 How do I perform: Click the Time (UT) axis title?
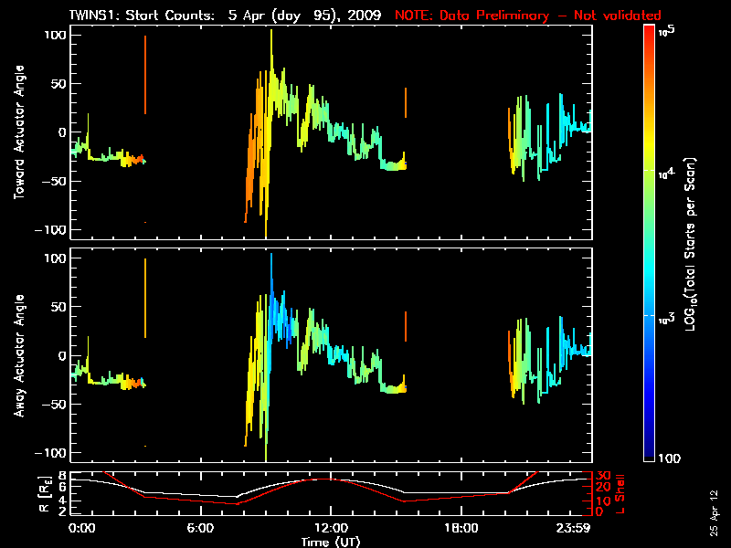[331, 542]
